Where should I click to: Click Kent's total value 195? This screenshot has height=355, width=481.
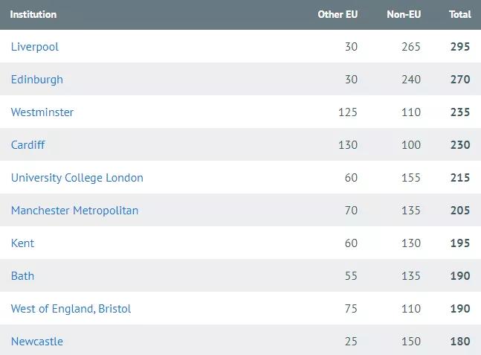[x=460, y=243]
